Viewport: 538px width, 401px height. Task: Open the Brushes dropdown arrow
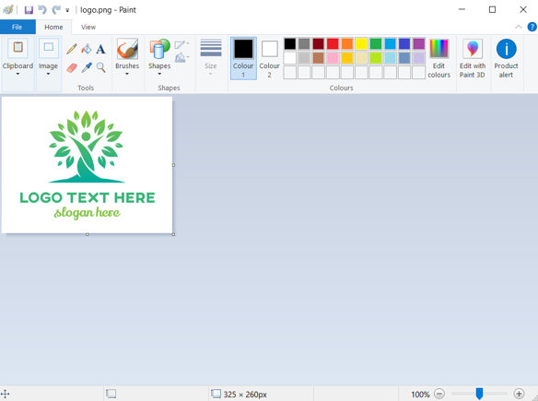pos(127,74)
